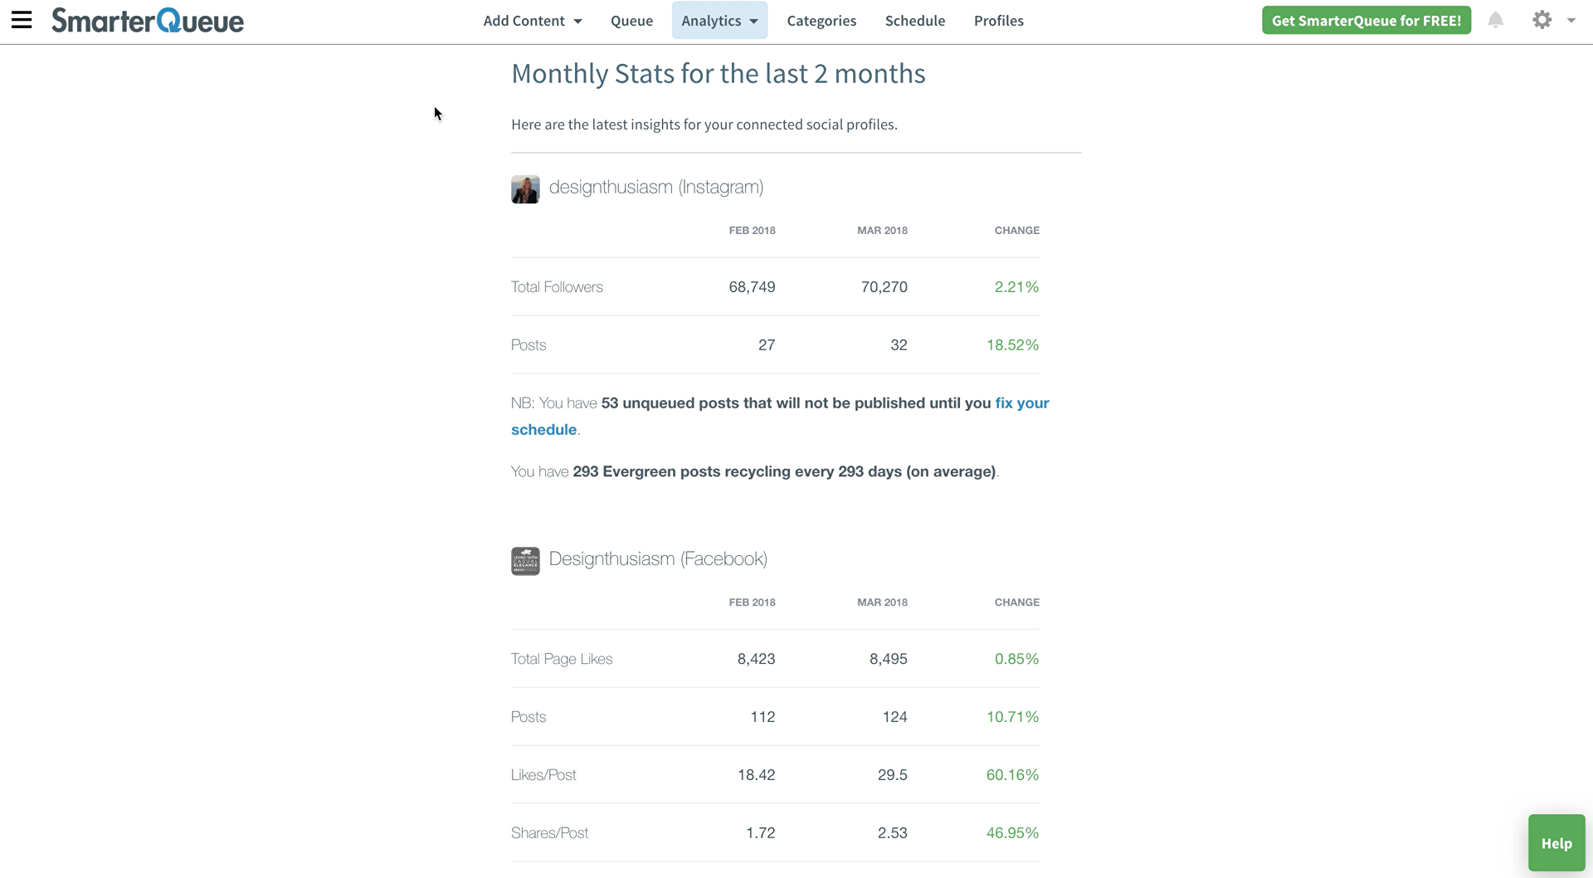The height and width of the screenshot is (878, 1593).
Task: Select the 32 Instagram posts value
Action: coord(899,345)
